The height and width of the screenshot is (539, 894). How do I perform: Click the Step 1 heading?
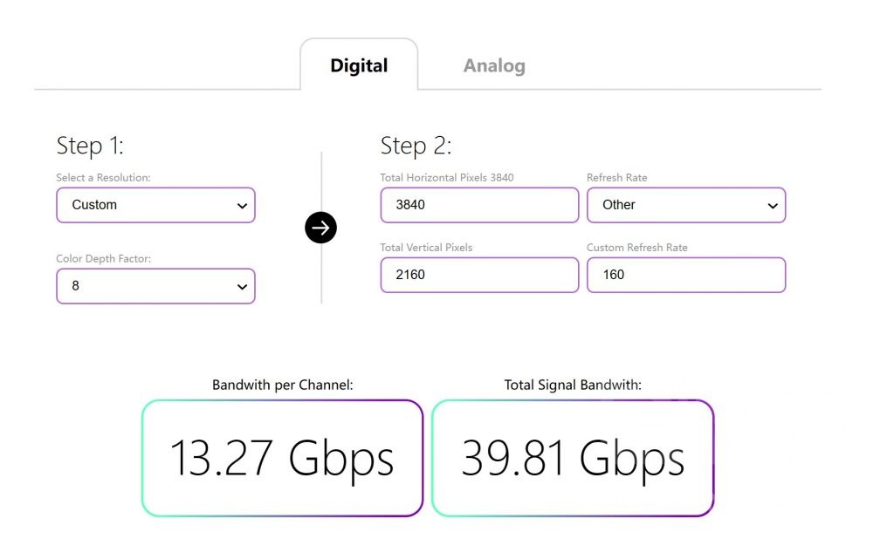[x=90, y=146]
